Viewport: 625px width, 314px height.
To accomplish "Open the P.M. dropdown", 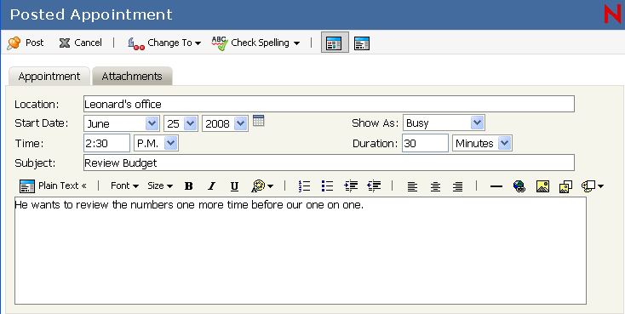I will click(156, 143).
